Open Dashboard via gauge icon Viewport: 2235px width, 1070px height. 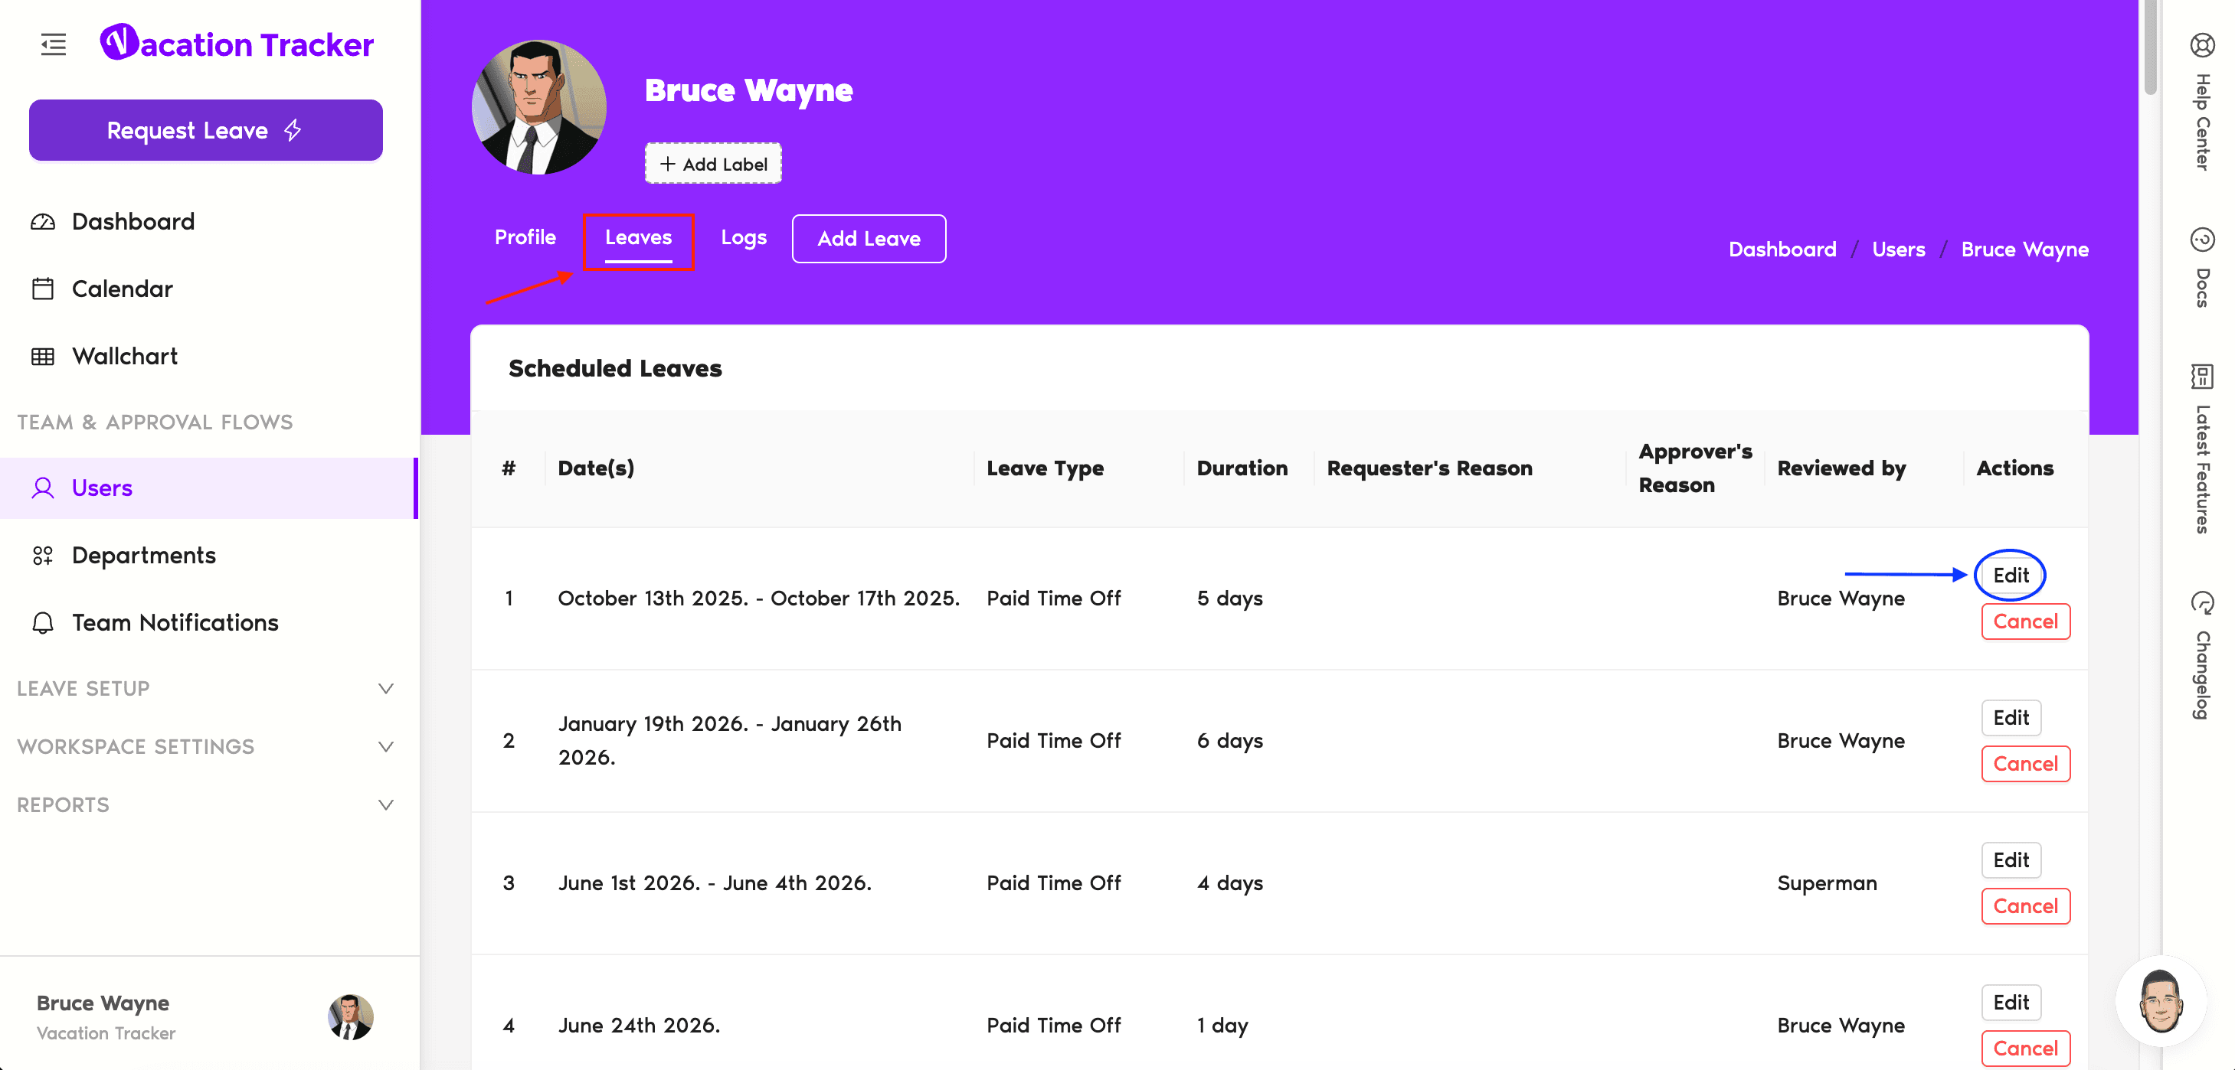[43, 222]
